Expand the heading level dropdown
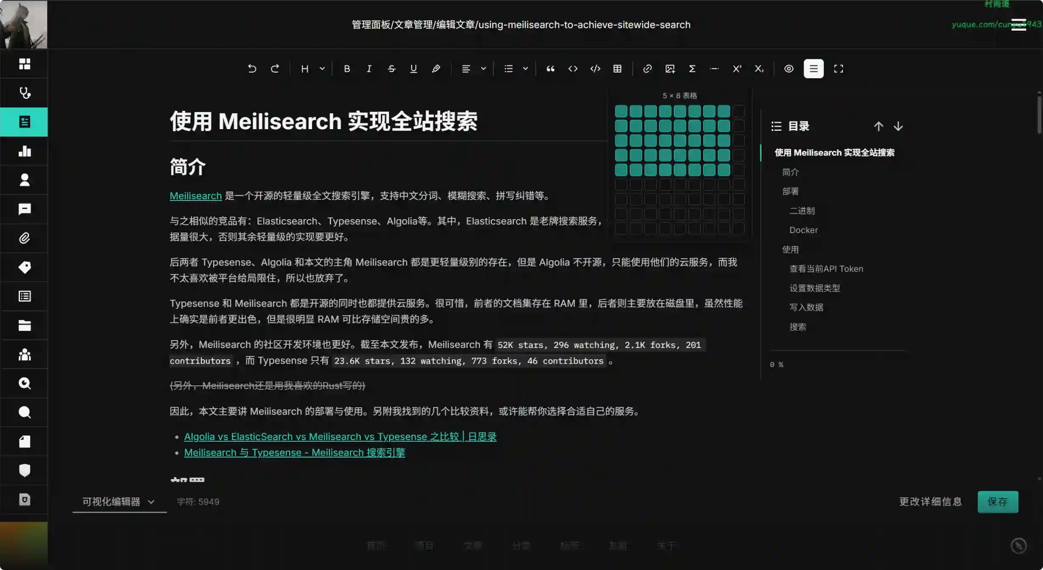Screen dimensions: 1043x570 click(x=322, y=68)
